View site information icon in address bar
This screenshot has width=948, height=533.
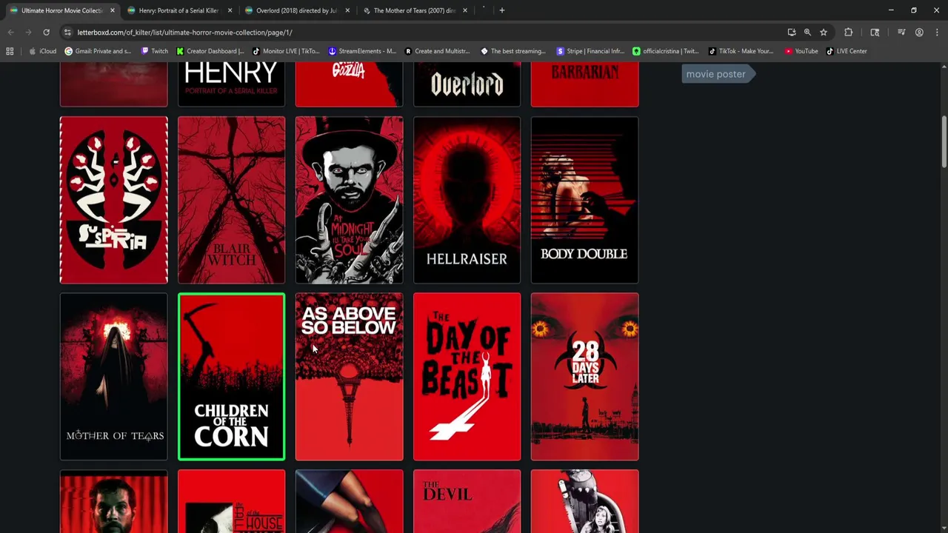pos(67,33)
